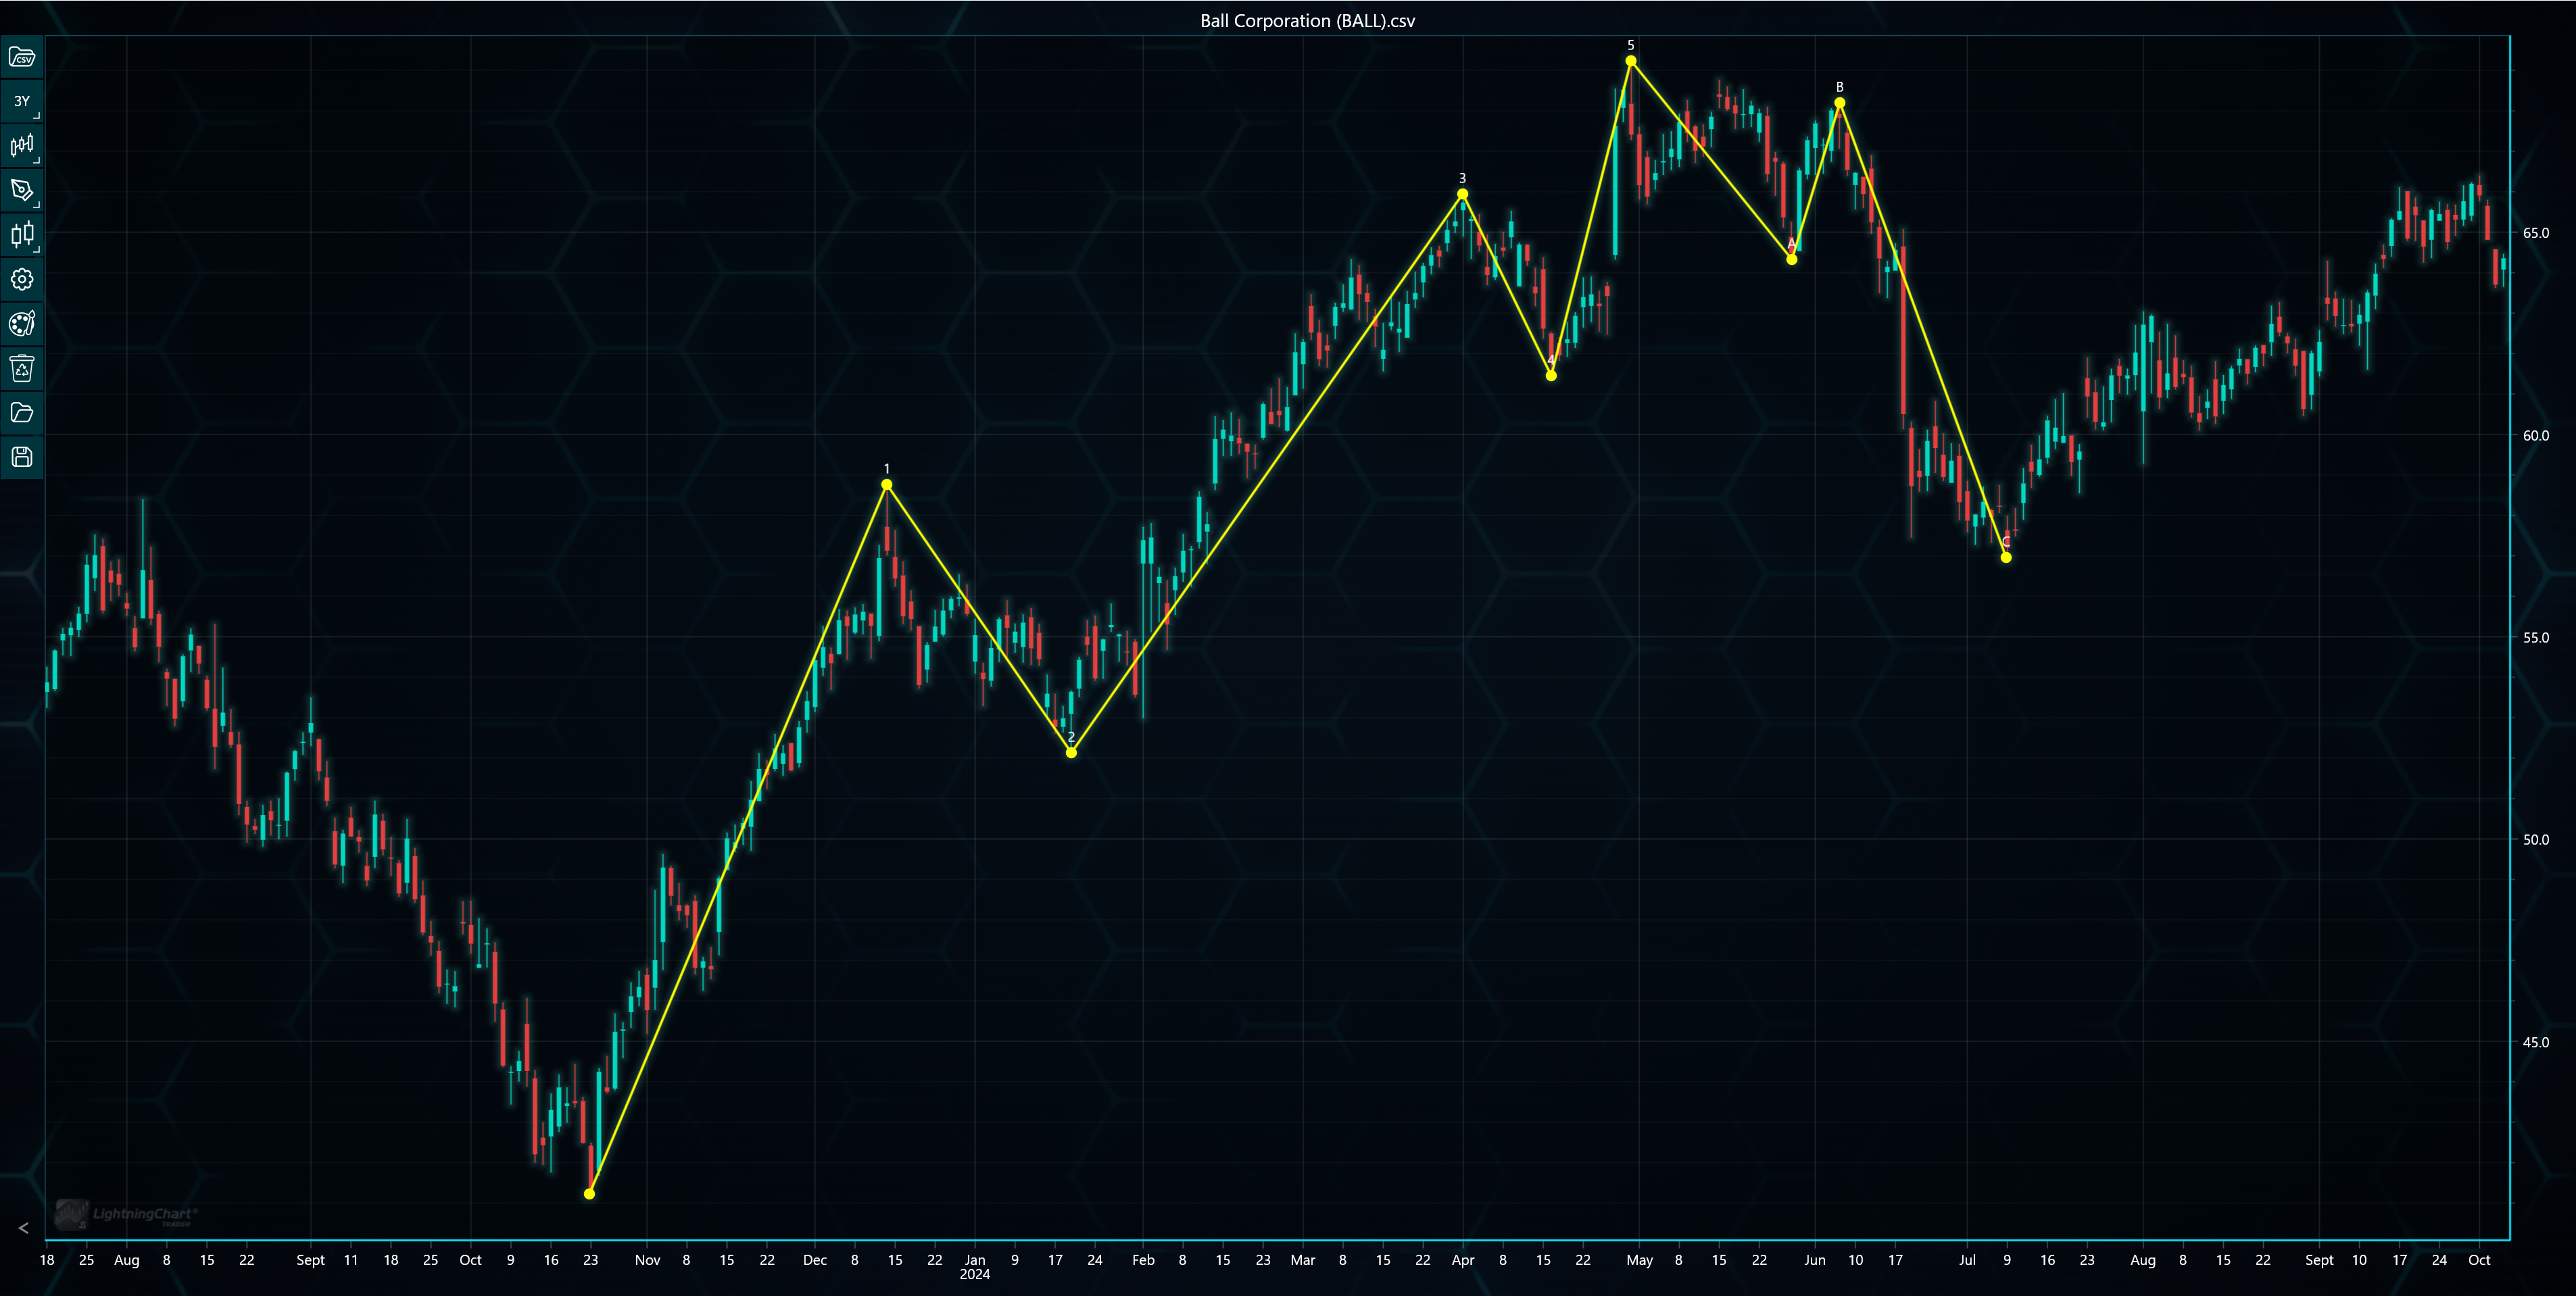Click the Mar label on the date axis

[x=1303, y=1260]
